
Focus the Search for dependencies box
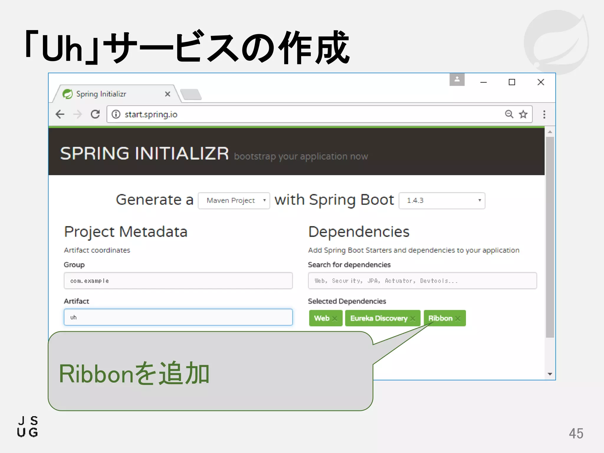422,280
